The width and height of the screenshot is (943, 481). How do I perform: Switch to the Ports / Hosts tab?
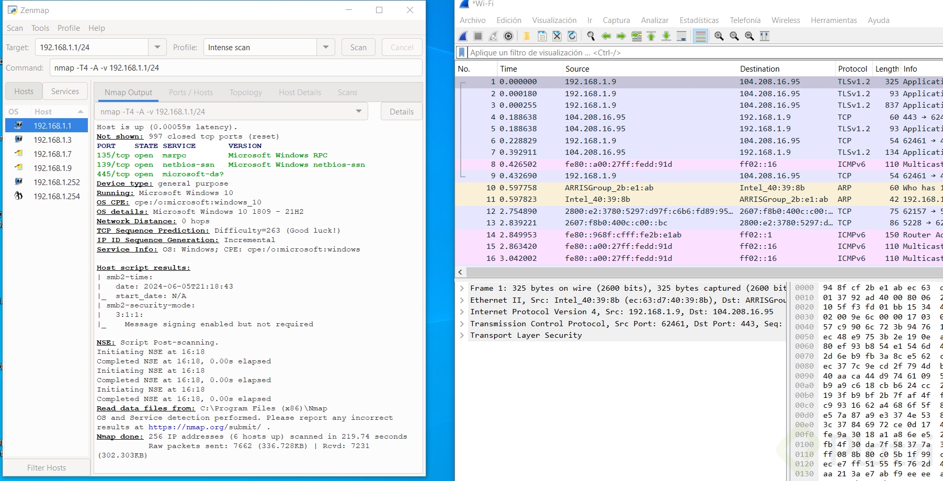[190, 93]
